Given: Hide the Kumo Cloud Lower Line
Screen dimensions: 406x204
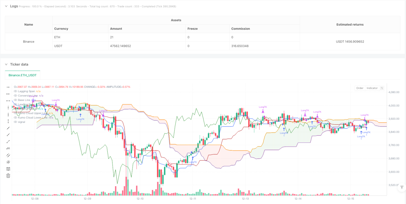Looking at the screenshot, I should (x=16, y=117).
